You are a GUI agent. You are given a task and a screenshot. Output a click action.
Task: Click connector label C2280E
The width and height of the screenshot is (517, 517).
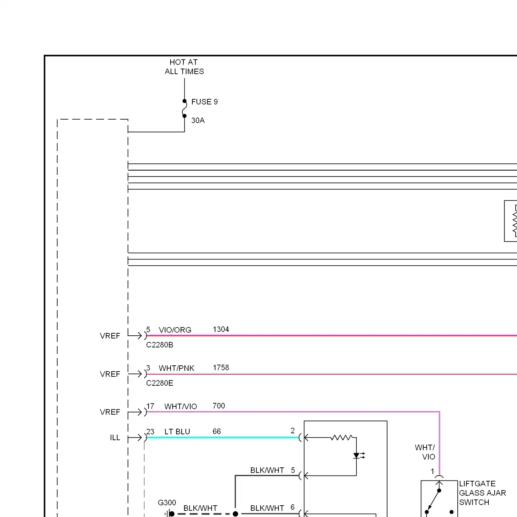pyautogui.click(x=160, y=383)
